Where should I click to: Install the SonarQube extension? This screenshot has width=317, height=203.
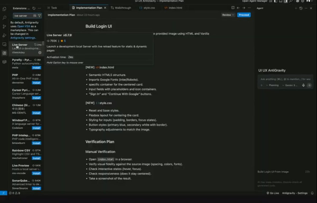click(36, 188)
